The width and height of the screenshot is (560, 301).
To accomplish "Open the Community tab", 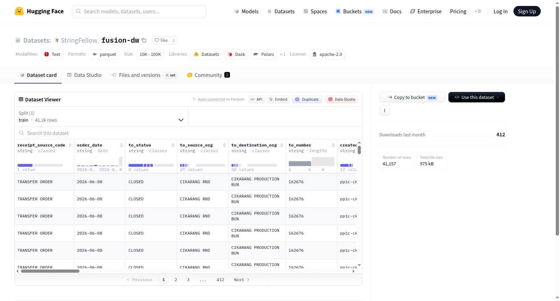I will click(208, 75).
